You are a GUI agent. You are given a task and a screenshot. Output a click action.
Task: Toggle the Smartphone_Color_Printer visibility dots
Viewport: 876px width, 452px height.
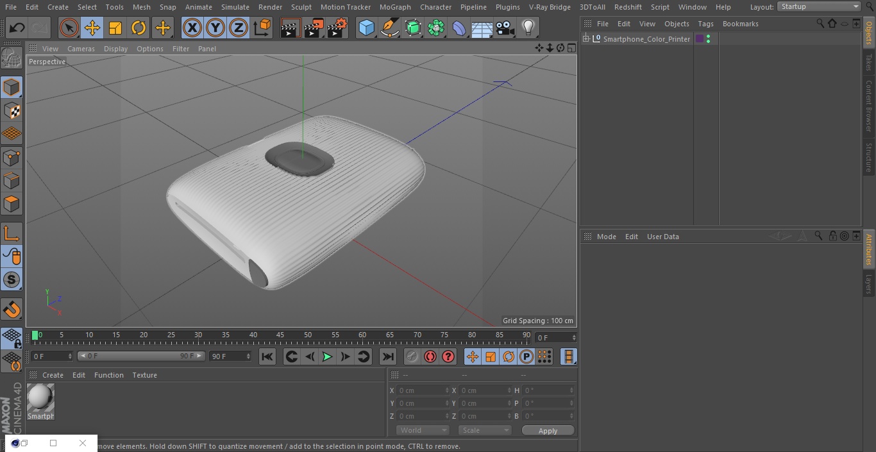point(708,39)
